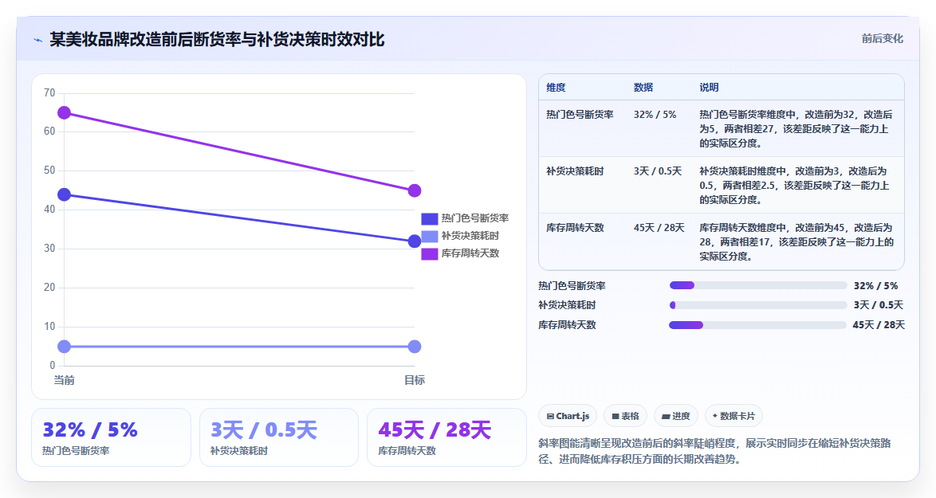Image resolution: width=936 pixels, height=498 pixels.
Task: Click the 3天 / 0.5天 value in the stat card
Action: tap(264, 429)
